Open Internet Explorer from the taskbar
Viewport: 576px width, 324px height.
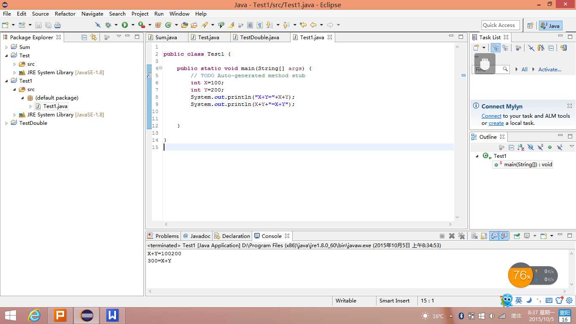tap(34, 315)
